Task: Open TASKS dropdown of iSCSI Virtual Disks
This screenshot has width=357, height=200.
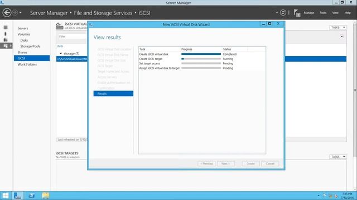Action: pos(338,27)
